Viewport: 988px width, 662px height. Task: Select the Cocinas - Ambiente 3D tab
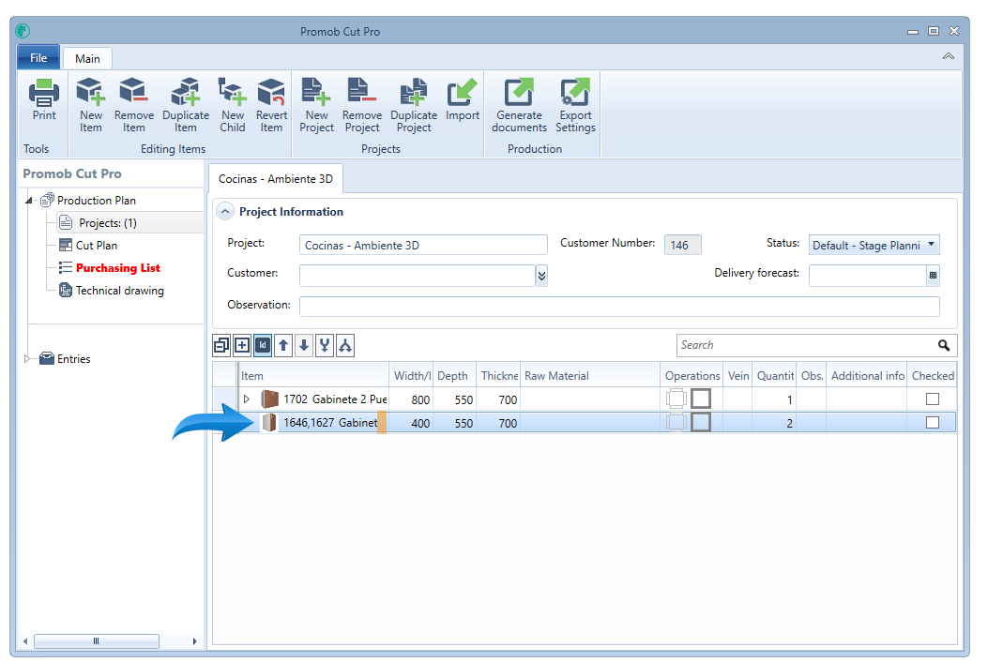tap(275, 179)
